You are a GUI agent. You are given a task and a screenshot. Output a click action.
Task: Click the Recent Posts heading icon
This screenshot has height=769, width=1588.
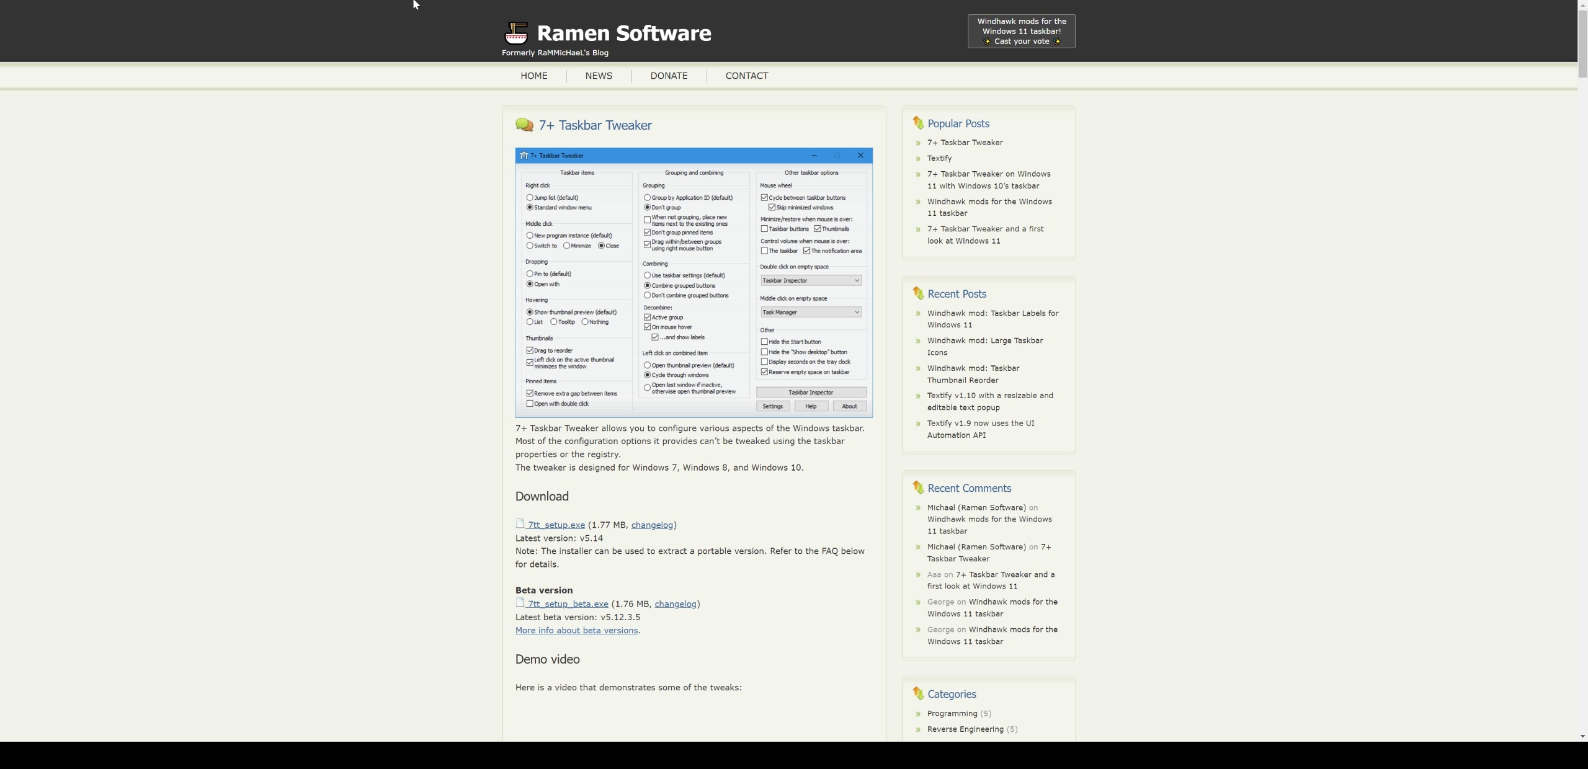click(x=918, y=293)
